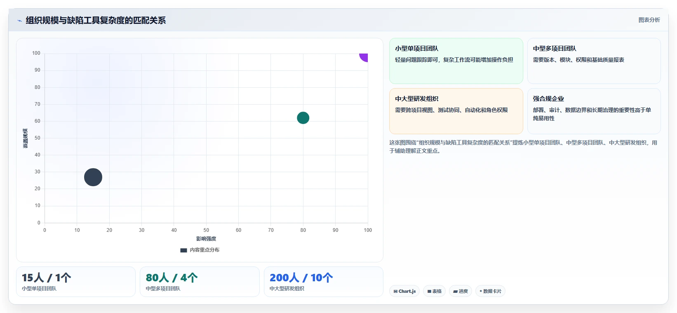Click the teal bubble at 80 on chart

(303, 118)
